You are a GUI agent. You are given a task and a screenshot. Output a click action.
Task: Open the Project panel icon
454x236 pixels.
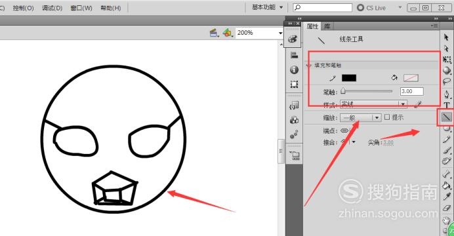[x=295, y=155]
